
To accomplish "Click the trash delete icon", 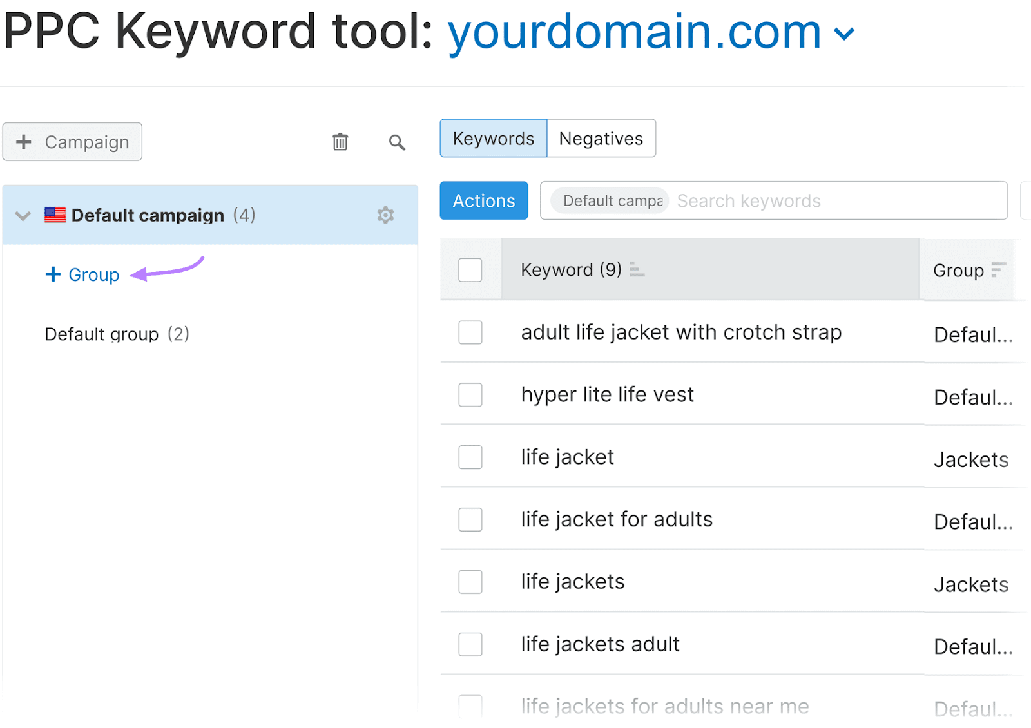I will pyautogui.click(x=340, y=142).
